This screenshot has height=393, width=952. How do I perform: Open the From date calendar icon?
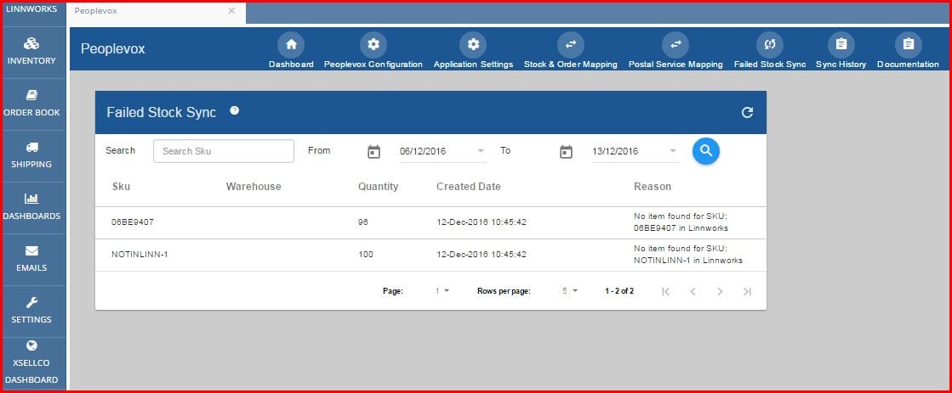click(x=374, y=151)
